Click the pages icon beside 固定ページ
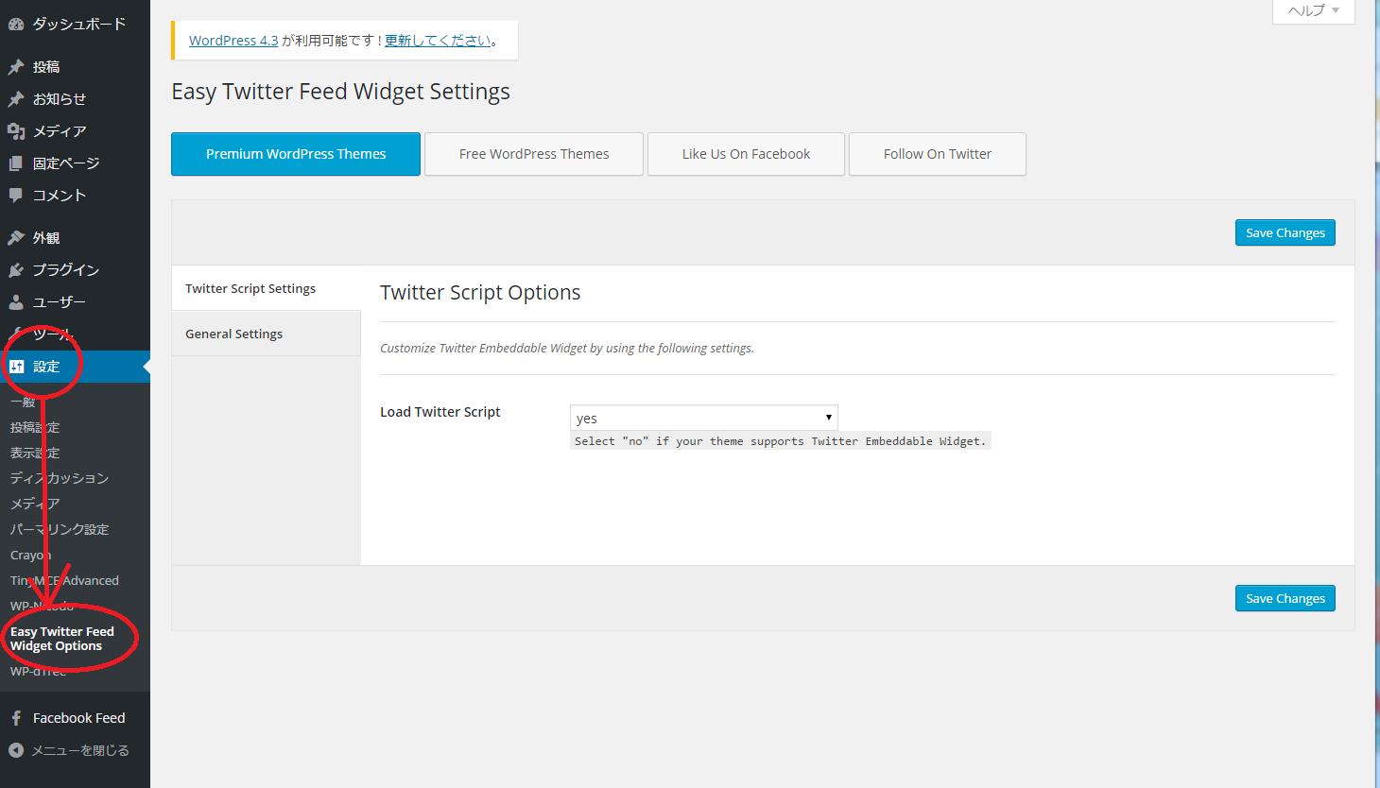The image size is (1380, 788). (x=16, y=163)
